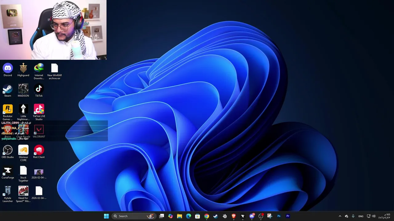Select the CurseForge desktop shortcut
394x221 pixels.
[8, 173]
